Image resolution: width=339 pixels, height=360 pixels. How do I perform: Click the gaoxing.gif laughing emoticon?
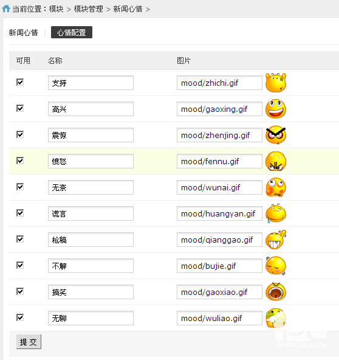276,109
